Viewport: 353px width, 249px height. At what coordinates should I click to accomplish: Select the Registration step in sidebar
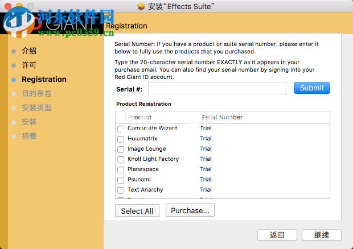tap(44, 80)
